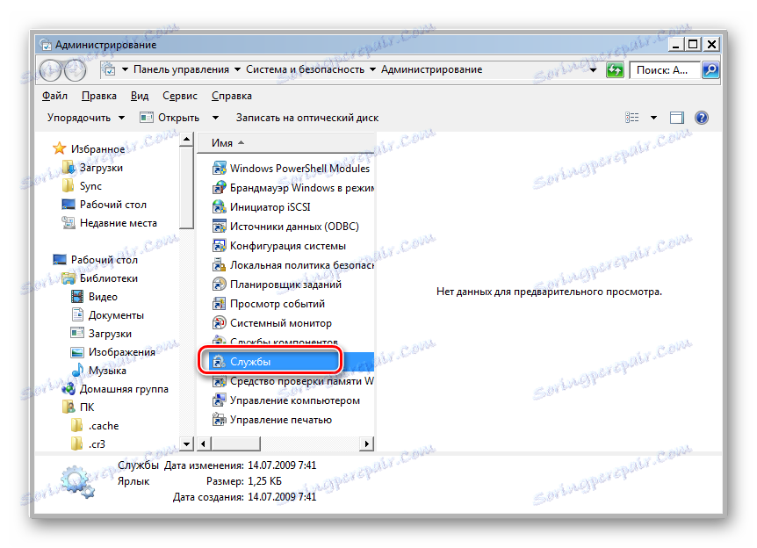Select Управление печатью icon
Screen dimensions: 757x548
click(x=220, y=420)
